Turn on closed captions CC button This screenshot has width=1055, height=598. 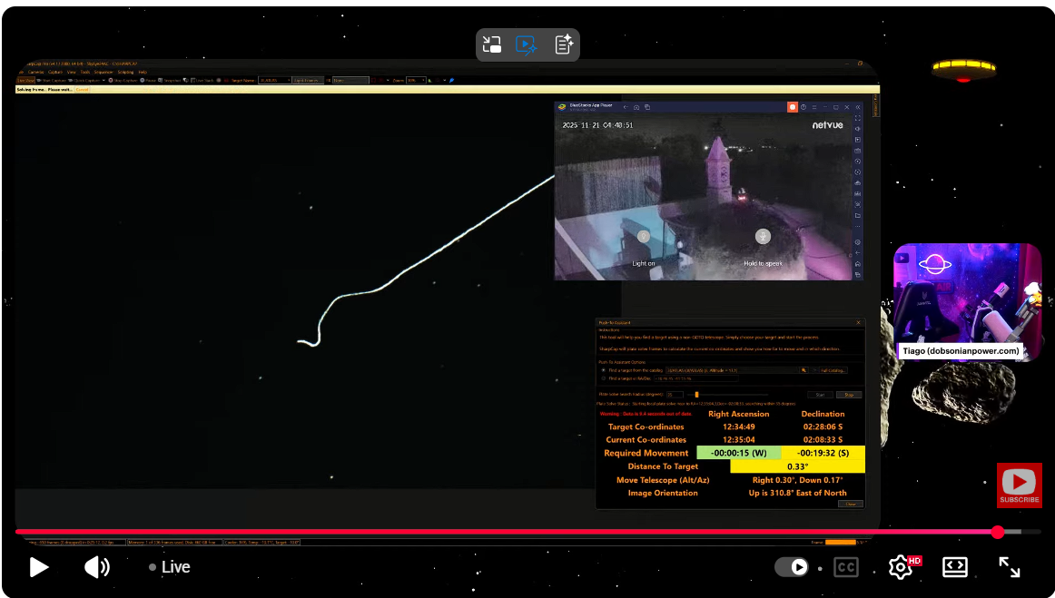[x=846, y=567]
